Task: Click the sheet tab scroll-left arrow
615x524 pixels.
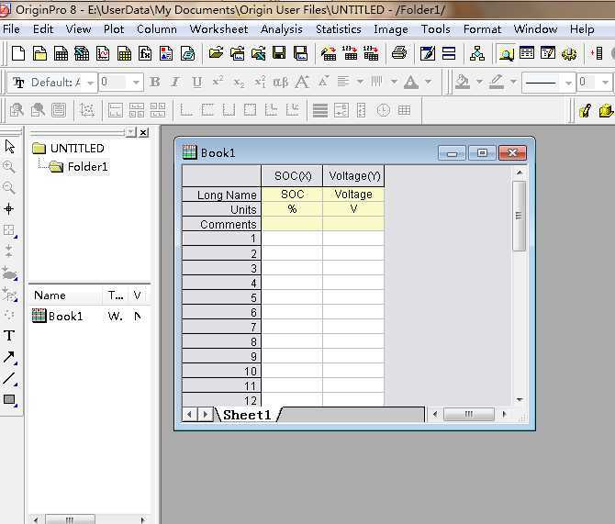Action: [x=190, y=415]
